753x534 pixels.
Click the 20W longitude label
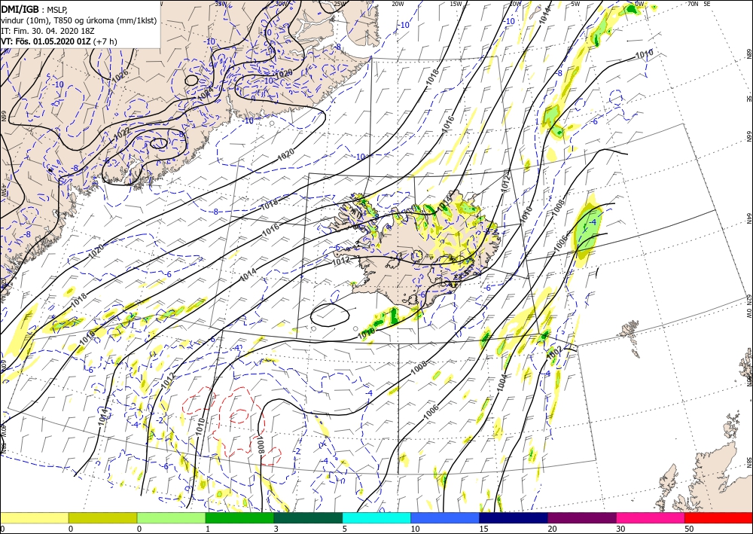coord(397,4)
